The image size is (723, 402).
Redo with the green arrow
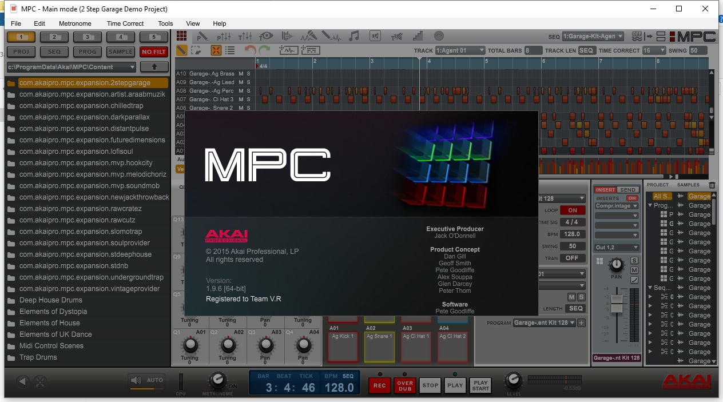(264, 50)
